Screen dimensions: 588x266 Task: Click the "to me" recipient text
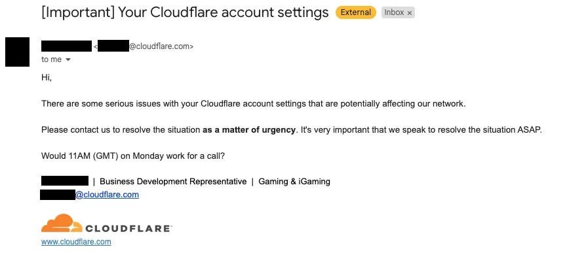point(51,59)
